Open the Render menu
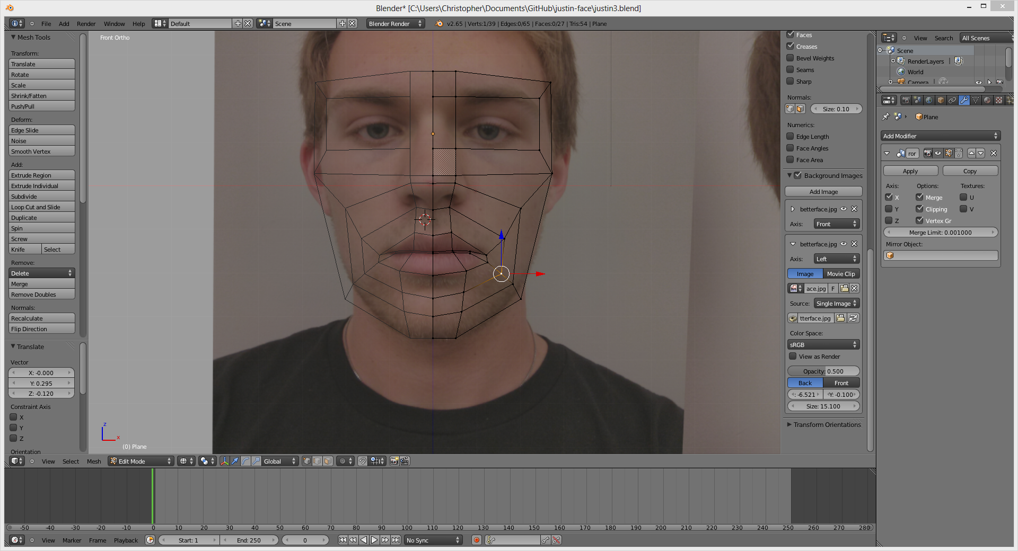Screen dimensions: 1018x551 point(86,24)
